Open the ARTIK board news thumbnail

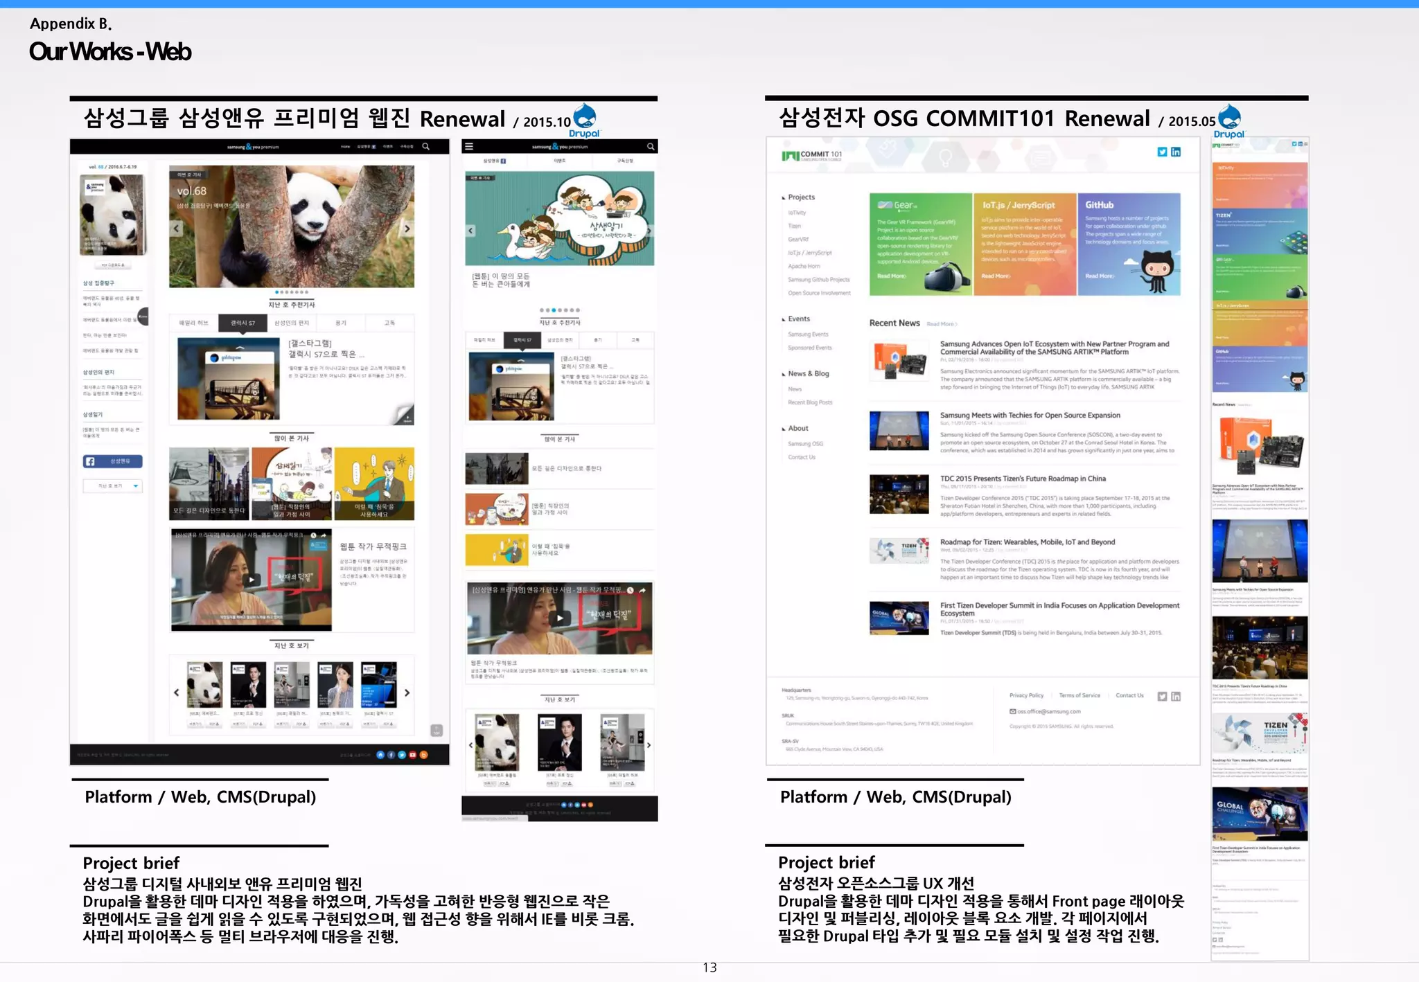point(899,361)
